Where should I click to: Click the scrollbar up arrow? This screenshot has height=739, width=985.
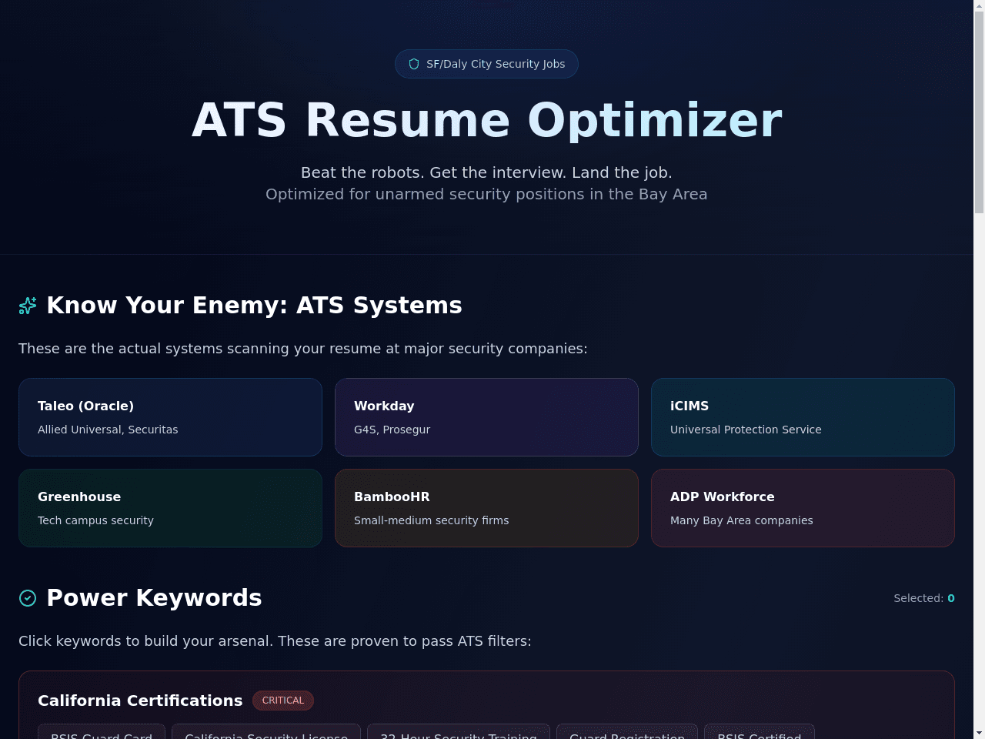[x=979, y=5]
